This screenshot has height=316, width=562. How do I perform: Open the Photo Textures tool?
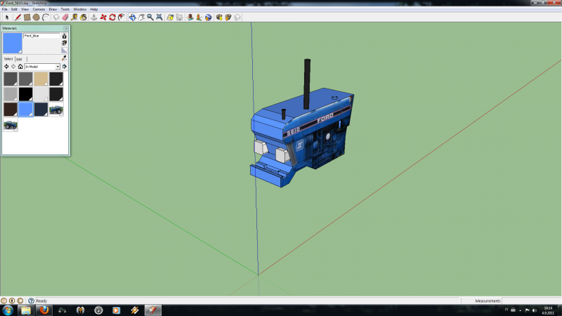point(200,17)
